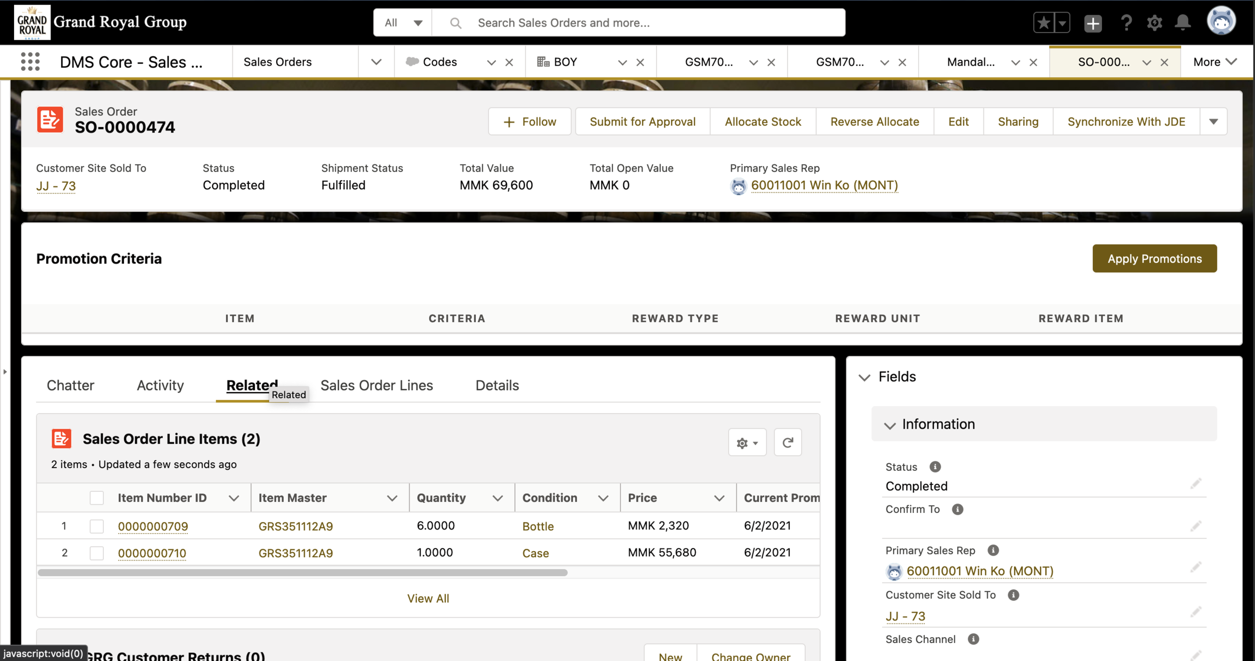Open the user avatar profile menu
The width and height of the screenshot is (1255, 661).
click(x=1221, y=22)
